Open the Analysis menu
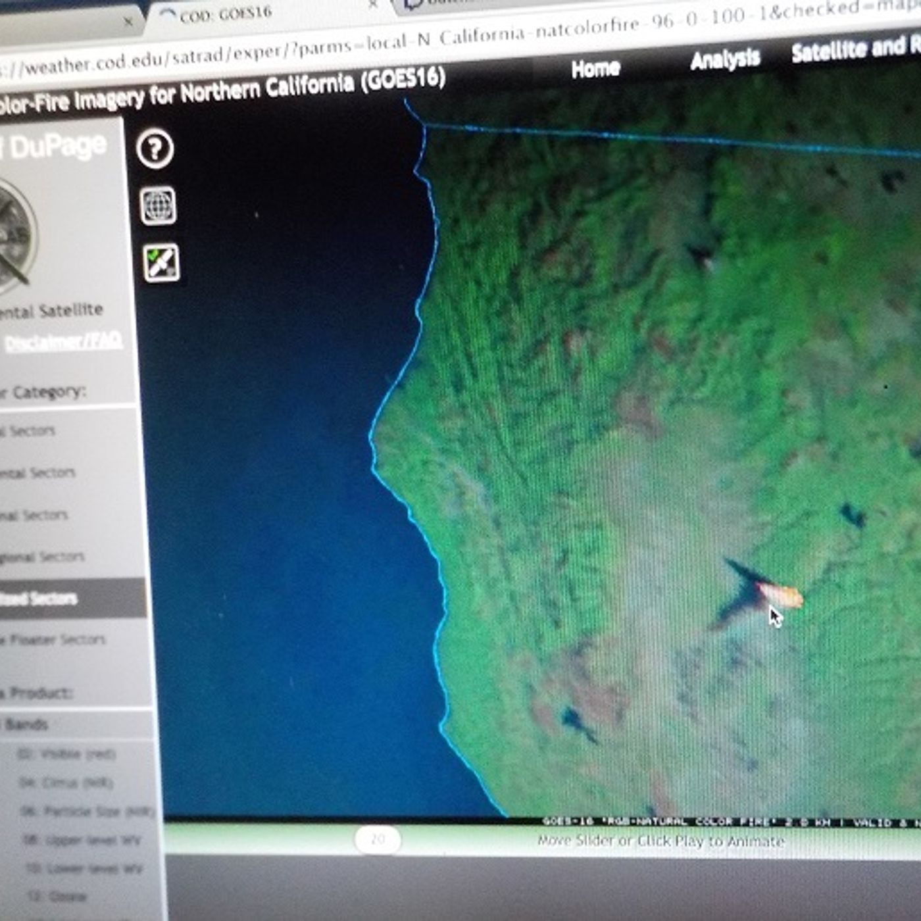This screenshot has height=921, width=921. coord(725,59)
